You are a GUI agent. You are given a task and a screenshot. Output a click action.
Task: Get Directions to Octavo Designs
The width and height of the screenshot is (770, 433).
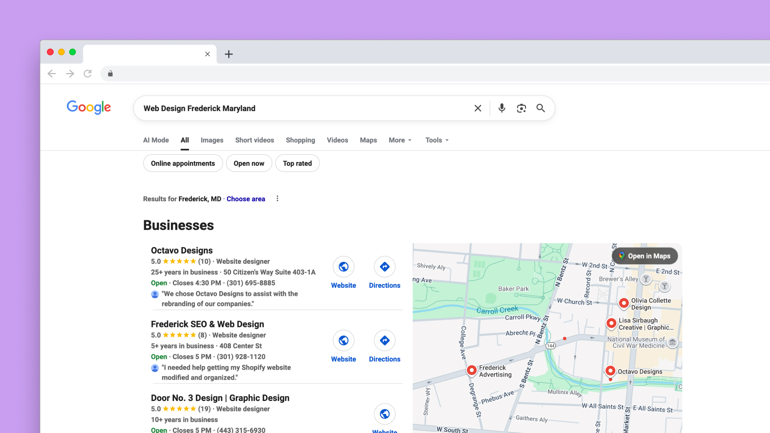coord(384,267)
